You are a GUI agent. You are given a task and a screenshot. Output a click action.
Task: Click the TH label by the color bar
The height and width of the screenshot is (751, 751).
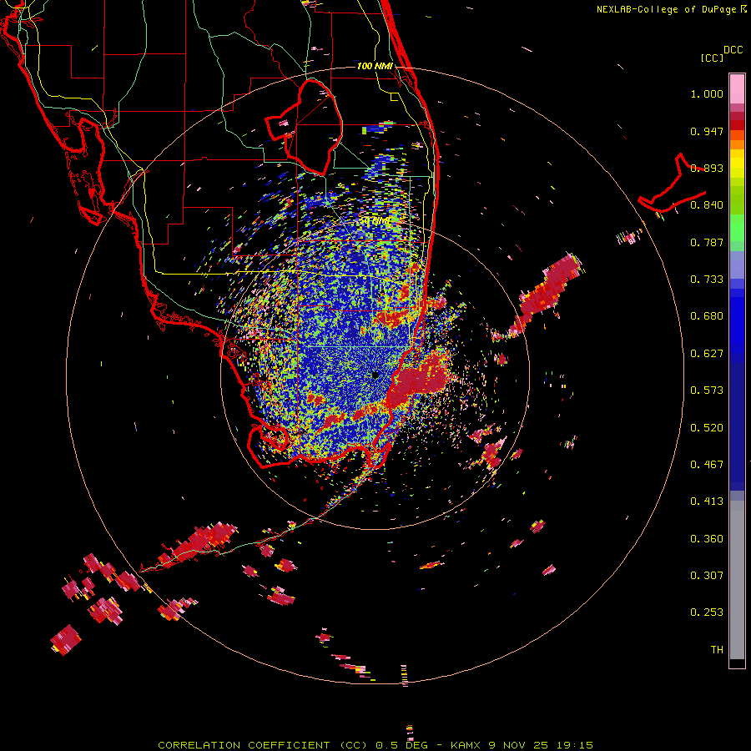tap(717, 650)
